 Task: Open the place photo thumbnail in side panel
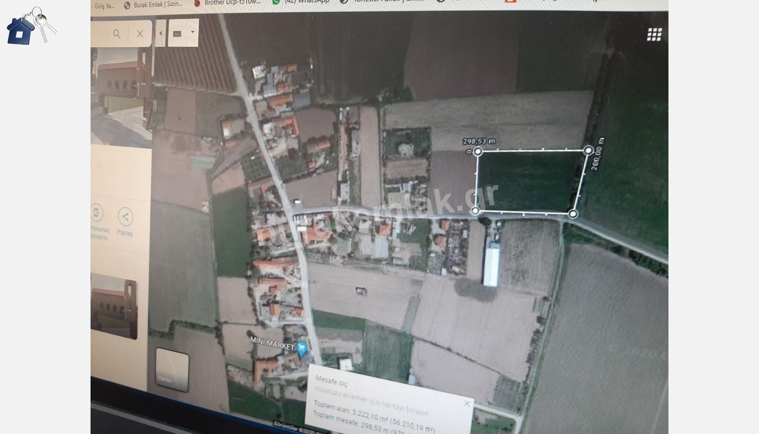pos(113,305)
